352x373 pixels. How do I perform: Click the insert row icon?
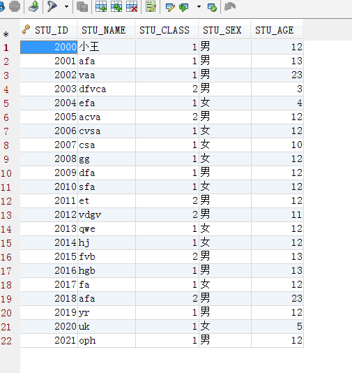click(x=101, y=6)
